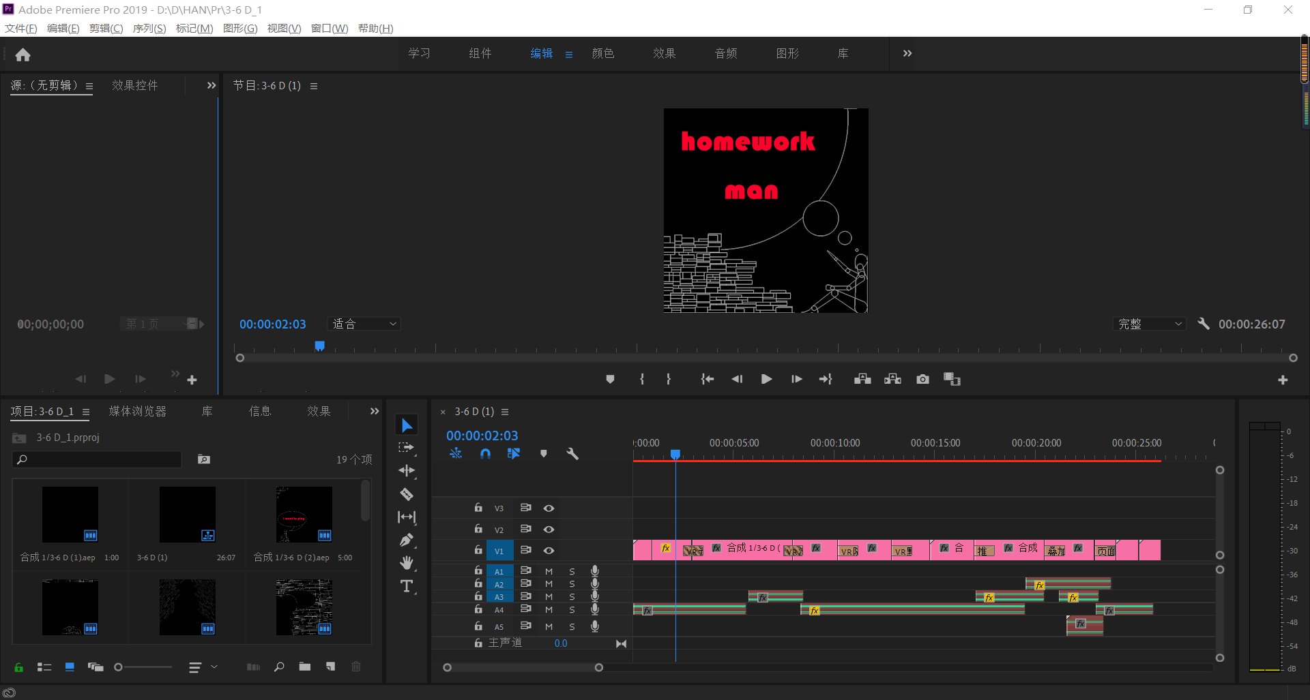
Task: Open timeline display settings wrench
Action: tap(572, 454)
